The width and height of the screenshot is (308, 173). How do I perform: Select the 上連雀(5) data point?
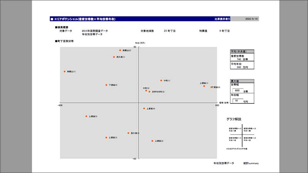pos(86,116)
